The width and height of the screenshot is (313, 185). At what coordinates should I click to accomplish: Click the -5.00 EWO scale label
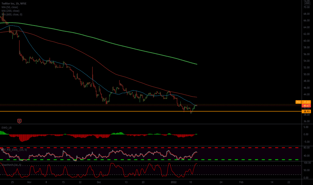point(306,142)
